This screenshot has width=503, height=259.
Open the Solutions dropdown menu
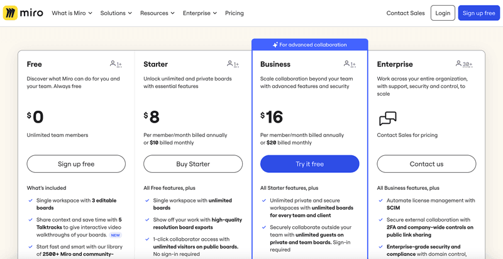[116, 13]
